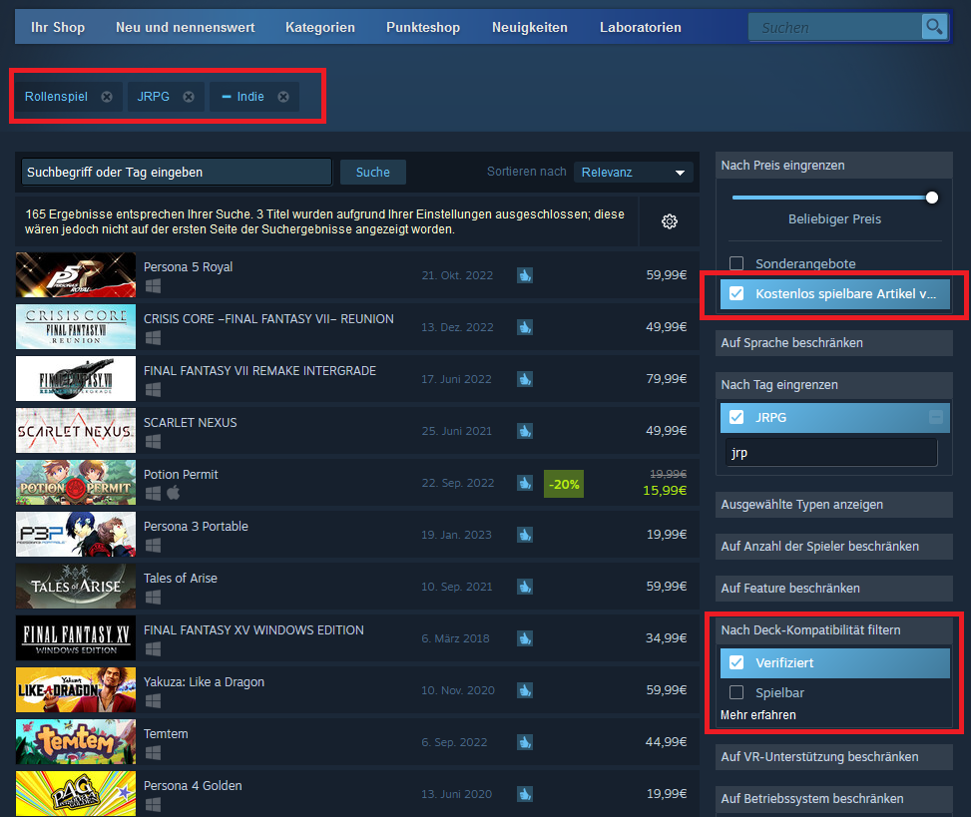971x817 pixels.
Task: Open Neu und nennenswert menu
Action: coord(186,27)
